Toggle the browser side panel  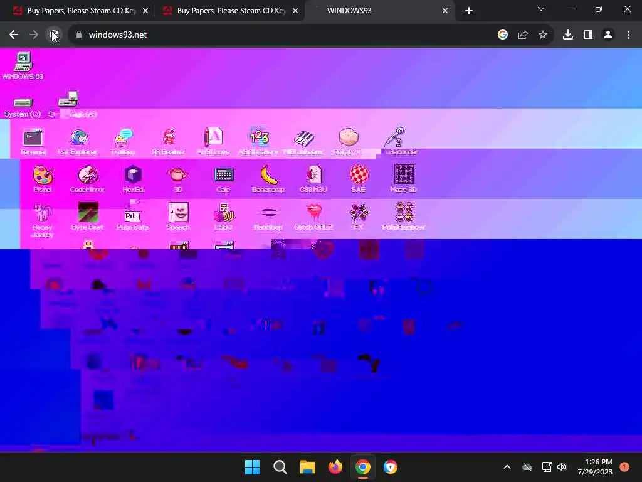pos(588,35)
